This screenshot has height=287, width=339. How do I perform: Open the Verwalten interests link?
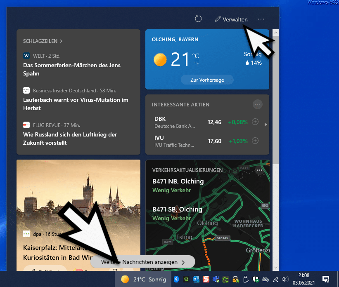[231, 19]
